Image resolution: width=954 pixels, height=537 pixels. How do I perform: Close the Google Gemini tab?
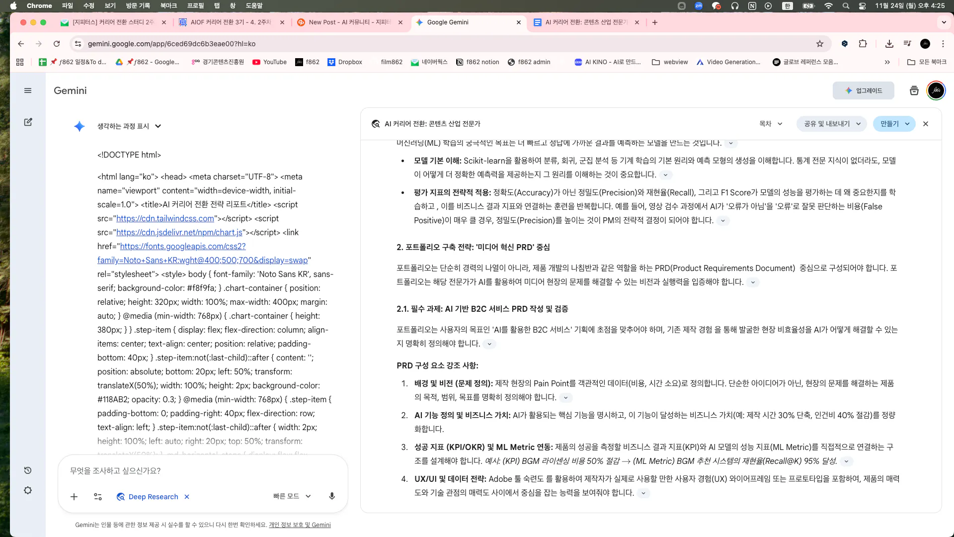coord(519,22)
